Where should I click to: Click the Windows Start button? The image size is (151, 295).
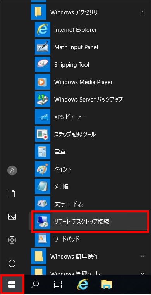[12, 285]
